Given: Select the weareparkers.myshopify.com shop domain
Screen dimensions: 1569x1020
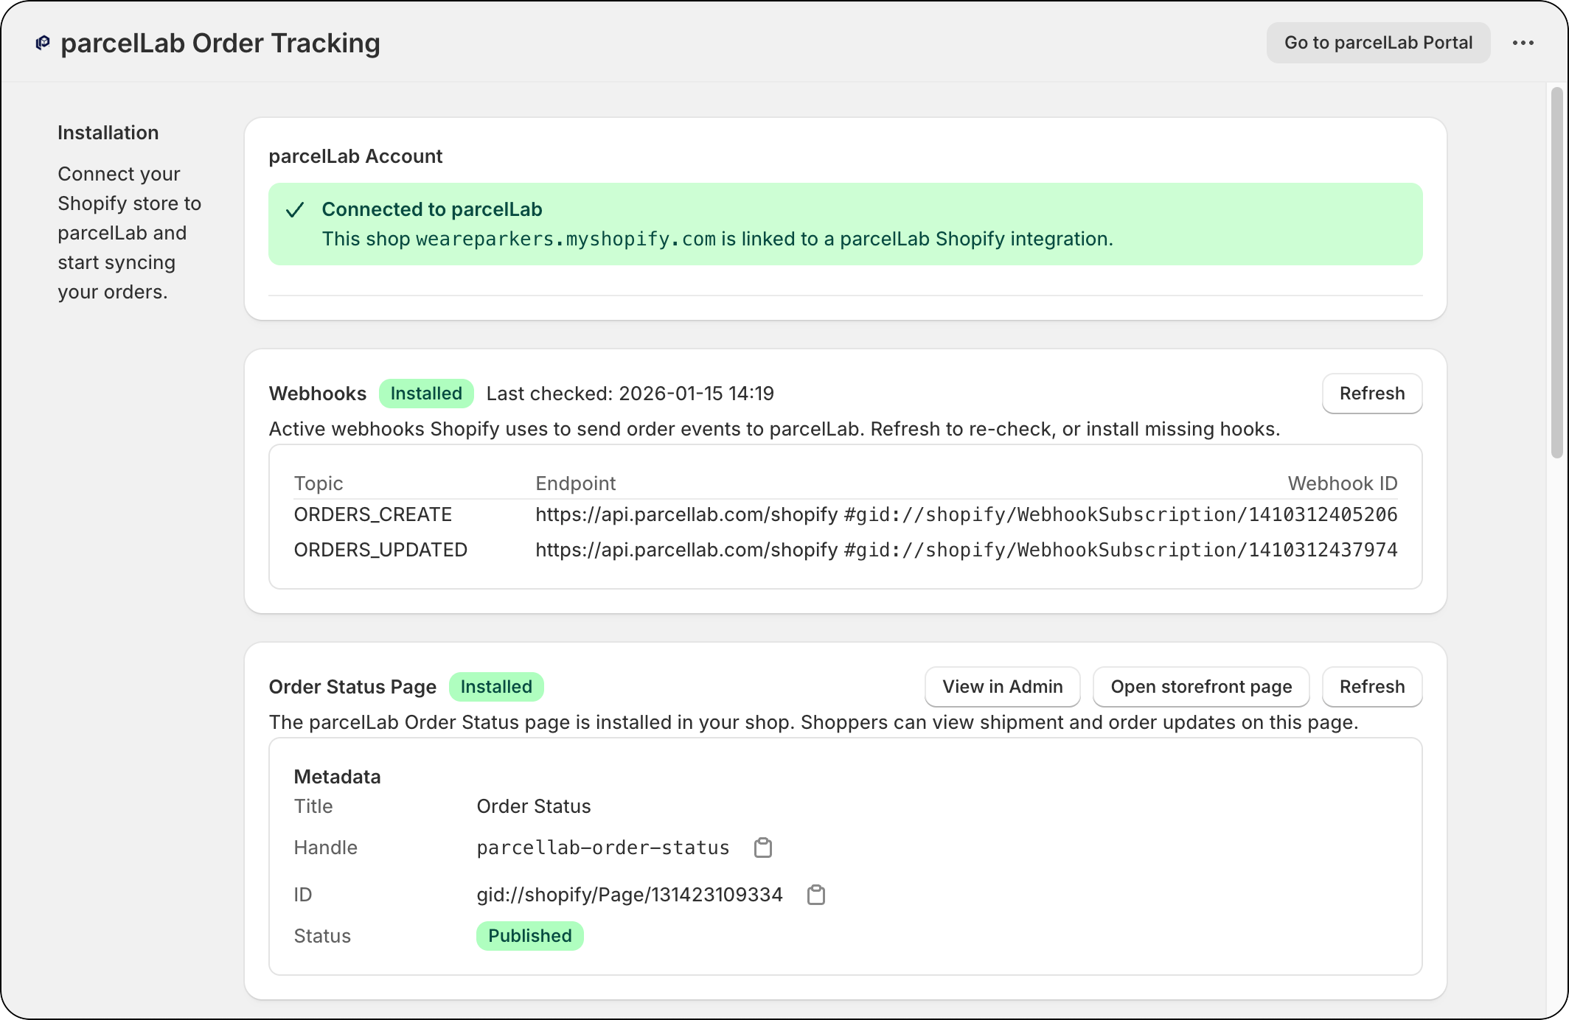Looking at the screenshot, I should point(565,239).
